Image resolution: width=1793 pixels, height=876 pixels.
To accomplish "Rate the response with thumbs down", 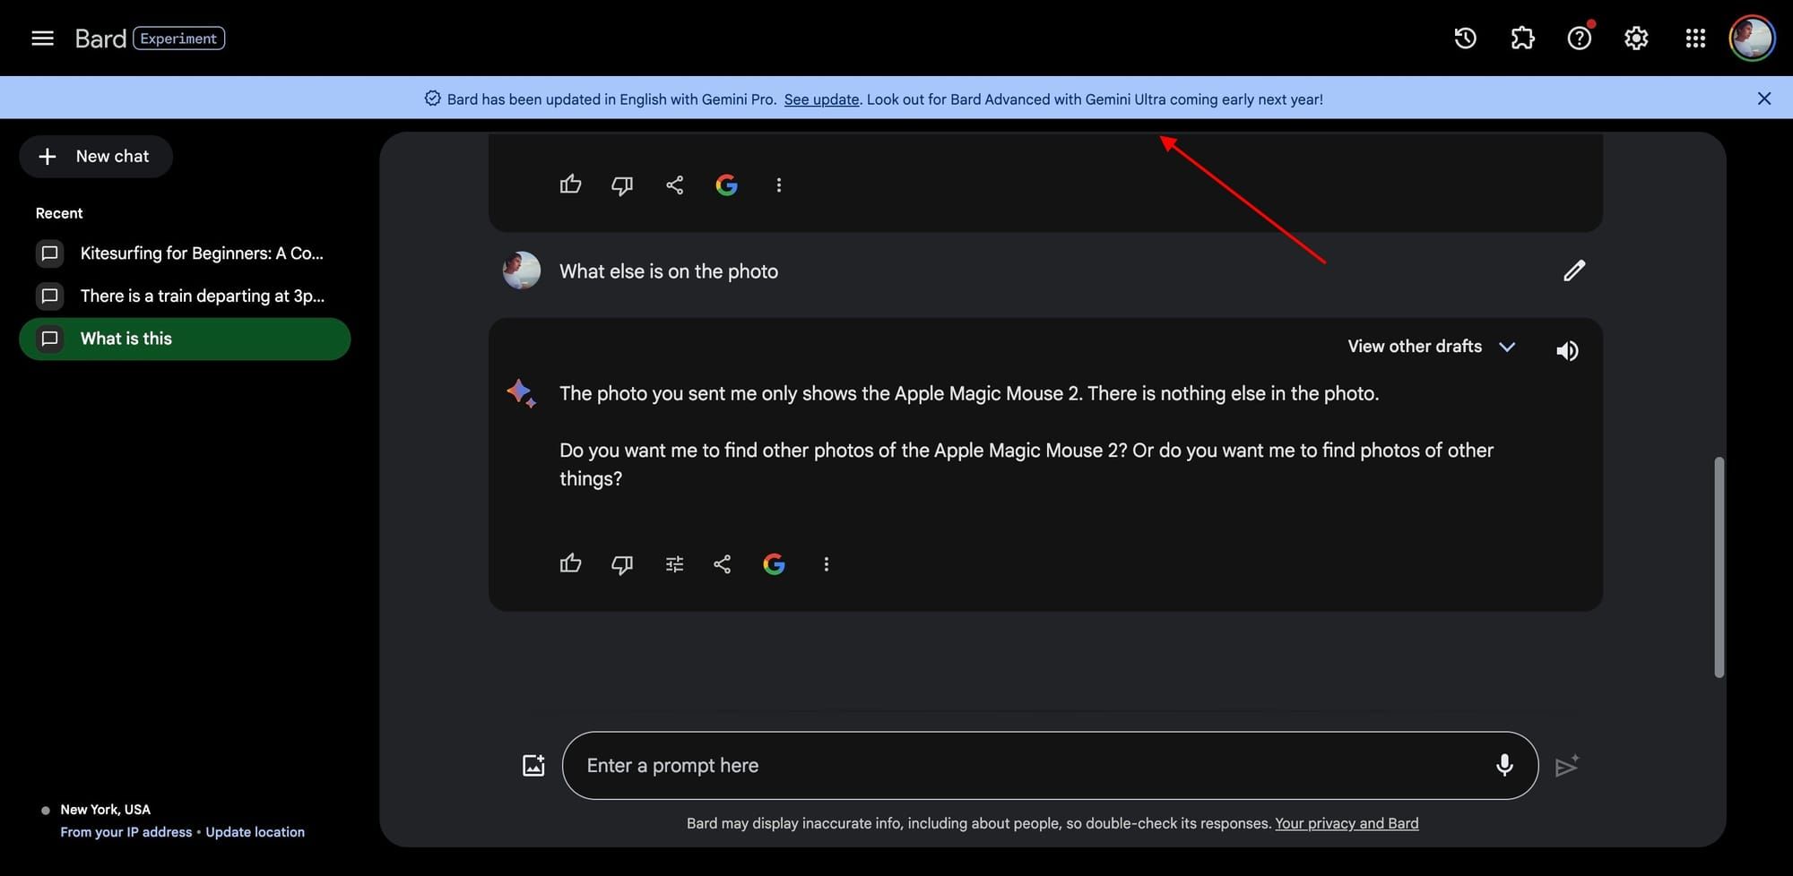I will tap(621, 563).
